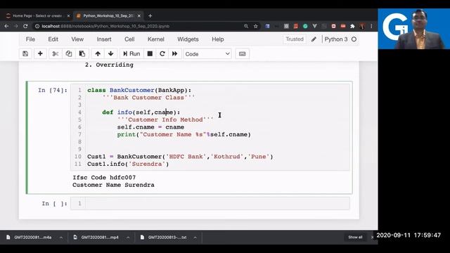Open the GMT2020081 mp4 download item
Viewport: 450px width, 253px height.
99,238
